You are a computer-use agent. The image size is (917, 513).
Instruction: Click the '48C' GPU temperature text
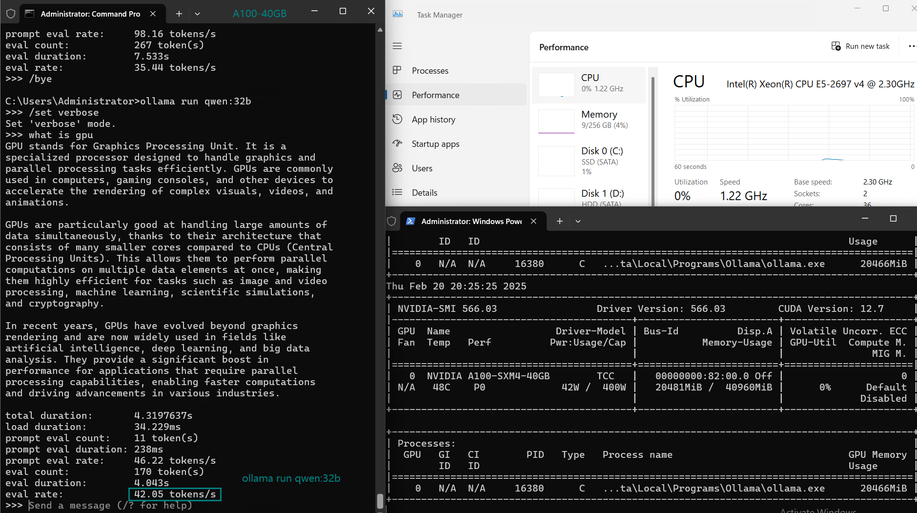[441, 387]
